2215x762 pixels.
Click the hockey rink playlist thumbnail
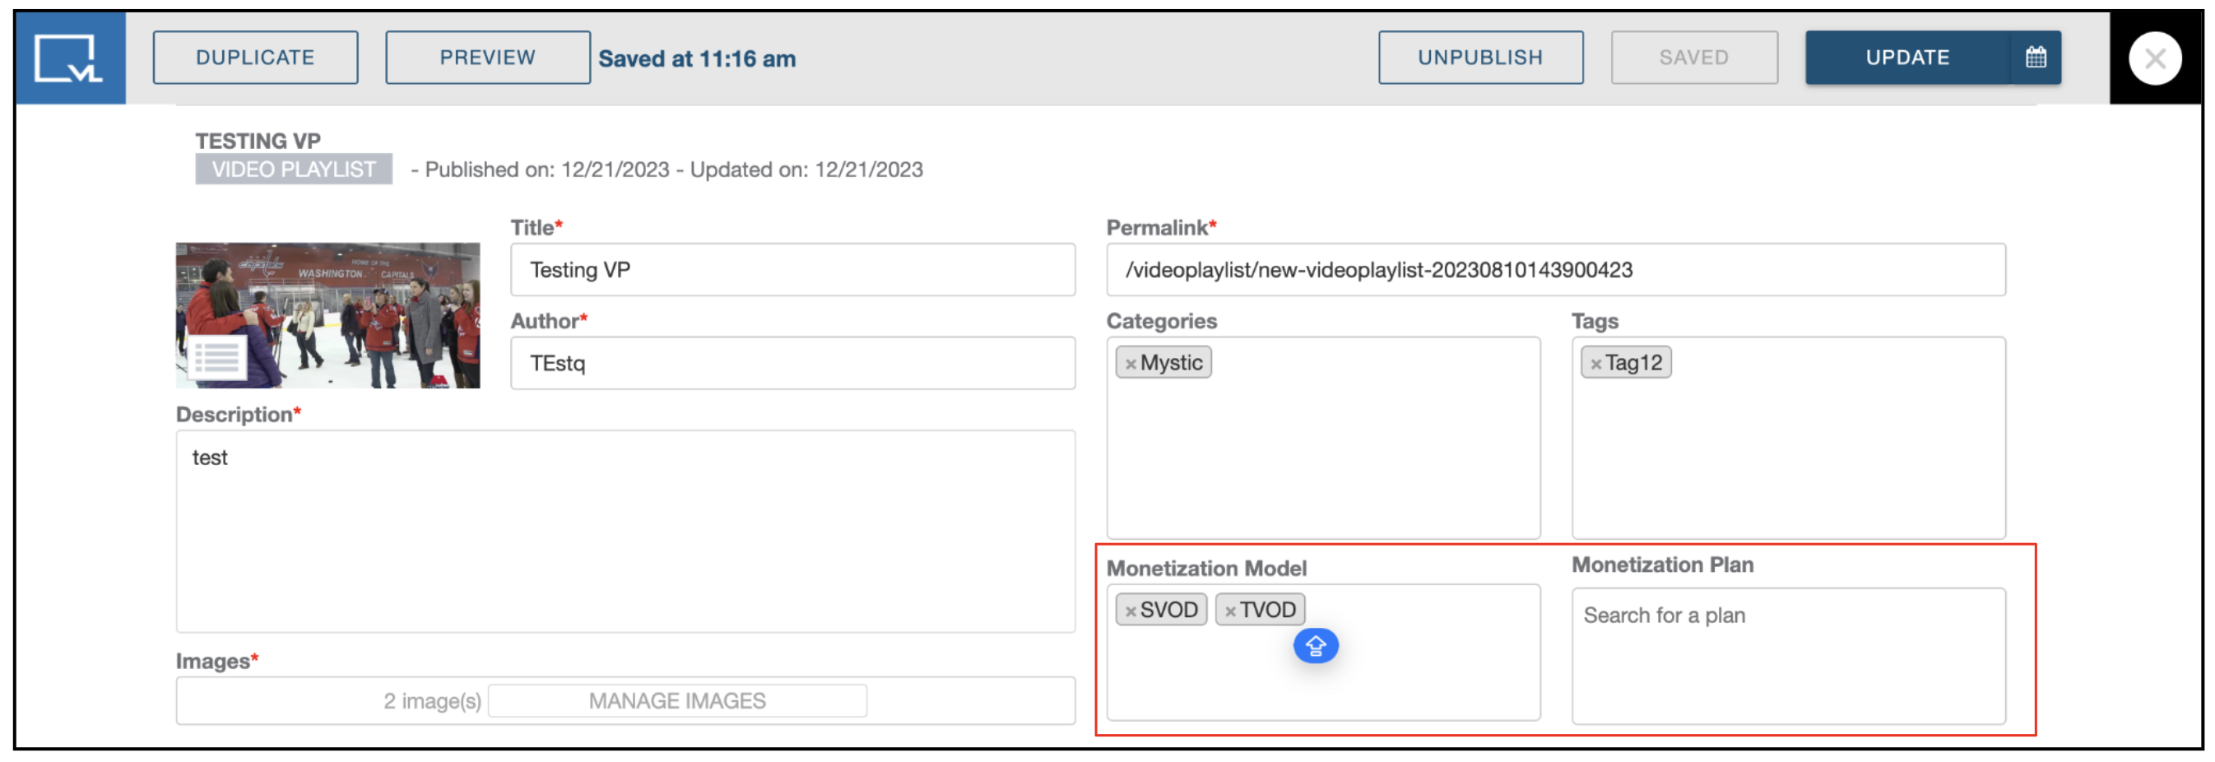tap(327, 316)
